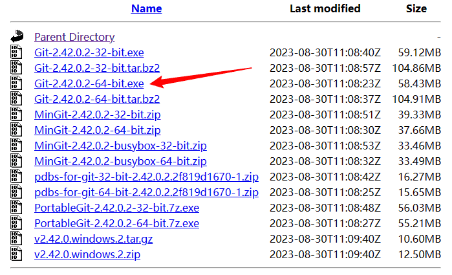
Task: Download MinGit-2.42.0.2-busybox-32-bit.zip
Action: [x=120, y=146]
